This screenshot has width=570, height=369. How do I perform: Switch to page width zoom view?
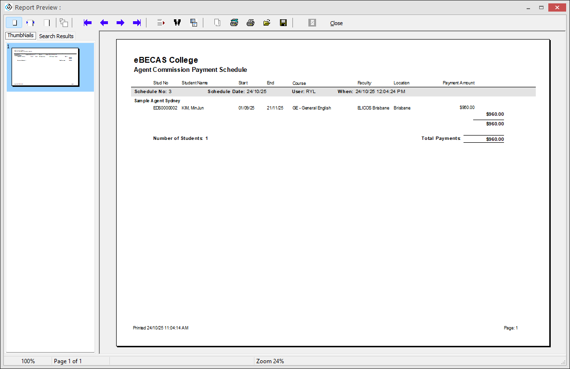click(x=30, y=23)
